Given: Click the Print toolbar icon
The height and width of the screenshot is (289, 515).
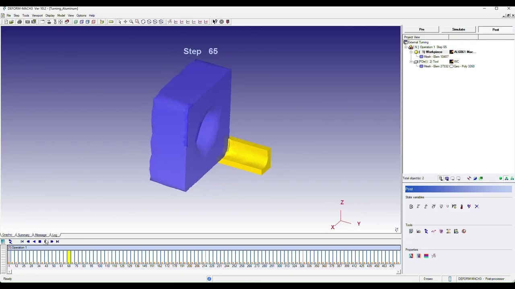Looking at the screenshot, I should coord(20,22).
